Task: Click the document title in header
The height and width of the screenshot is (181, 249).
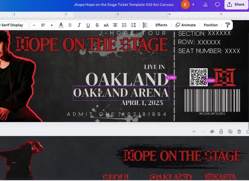Action: click(x=124, y=4)
